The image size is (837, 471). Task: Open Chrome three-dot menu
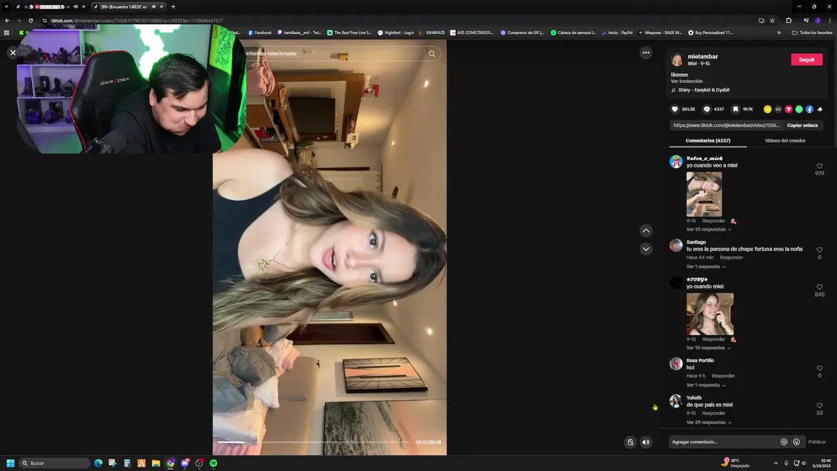[x=830, y=20]
